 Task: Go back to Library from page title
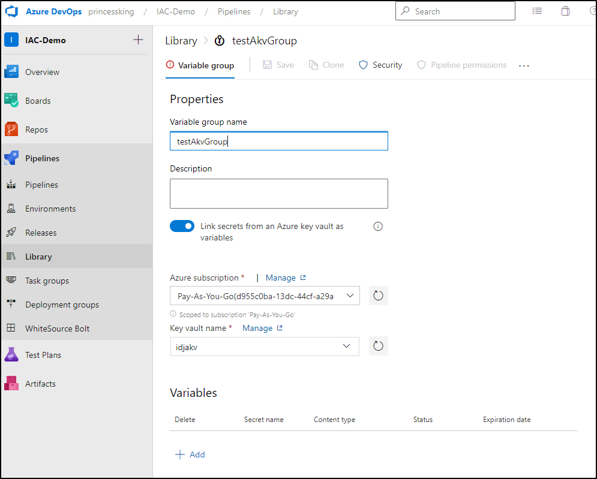pos(181,41)
